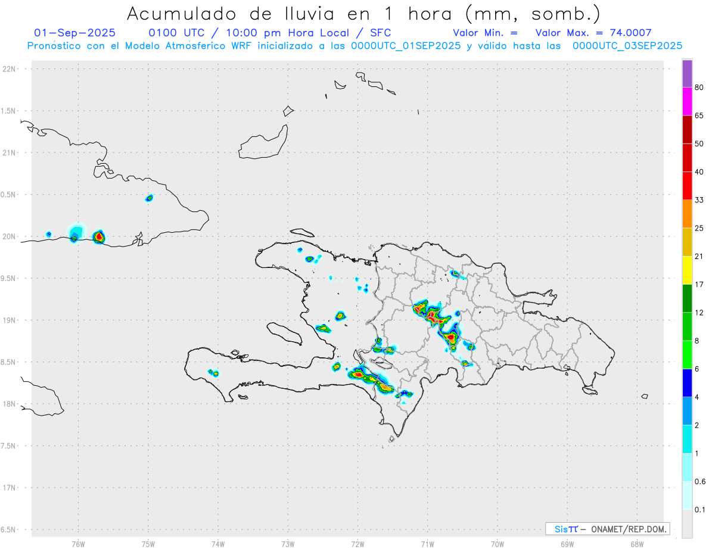Select the light blue 2–4 colorbar segment
Viewport: 715px width, 552px height.
(687, 411)
